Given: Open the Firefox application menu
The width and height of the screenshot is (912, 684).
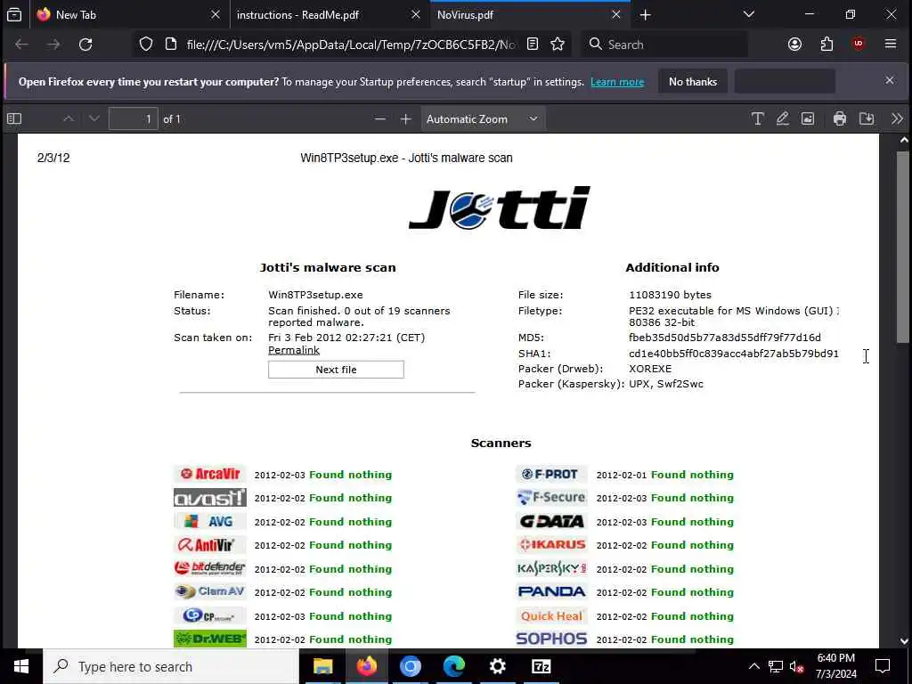Looking at the screenshot, I should [x=891, y=45].
